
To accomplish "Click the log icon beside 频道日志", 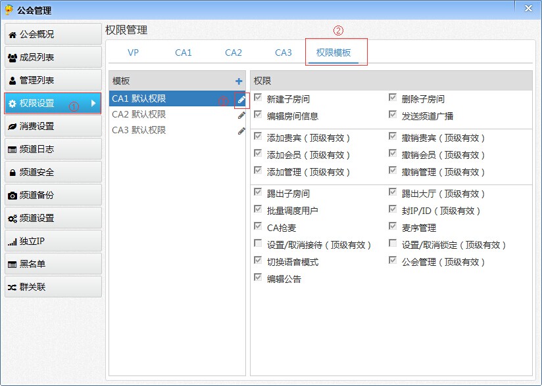I will [12, 150].
